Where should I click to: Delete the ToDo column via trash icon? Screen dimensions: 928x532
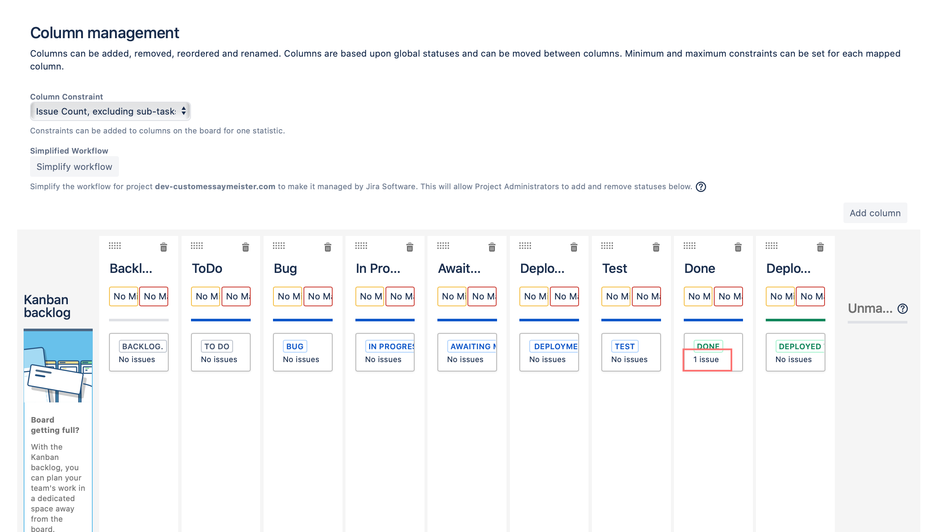pos(246,247)
